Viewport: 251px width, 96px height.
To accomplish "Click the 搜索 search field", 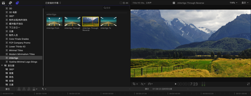I will coord(116,8).
